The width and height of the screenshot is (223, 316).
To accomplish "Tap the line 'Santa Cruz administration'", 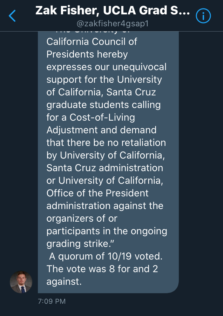I will pyautogui.click(x=104, y=168).
